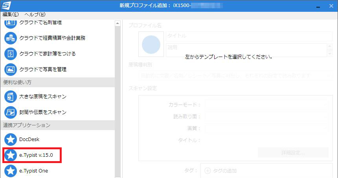Viewport: 338px width, 178px height.
Task: Open the 編集(E) menu
Action: pos(11,15)
